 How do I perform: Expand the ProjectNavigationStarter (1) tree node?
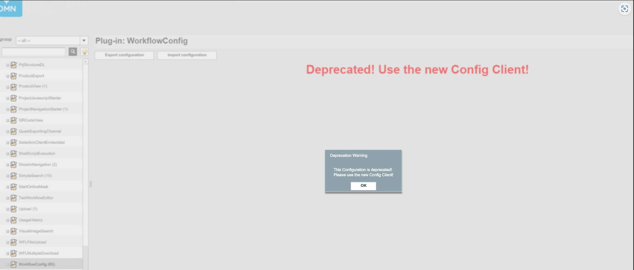pos(8,110)
